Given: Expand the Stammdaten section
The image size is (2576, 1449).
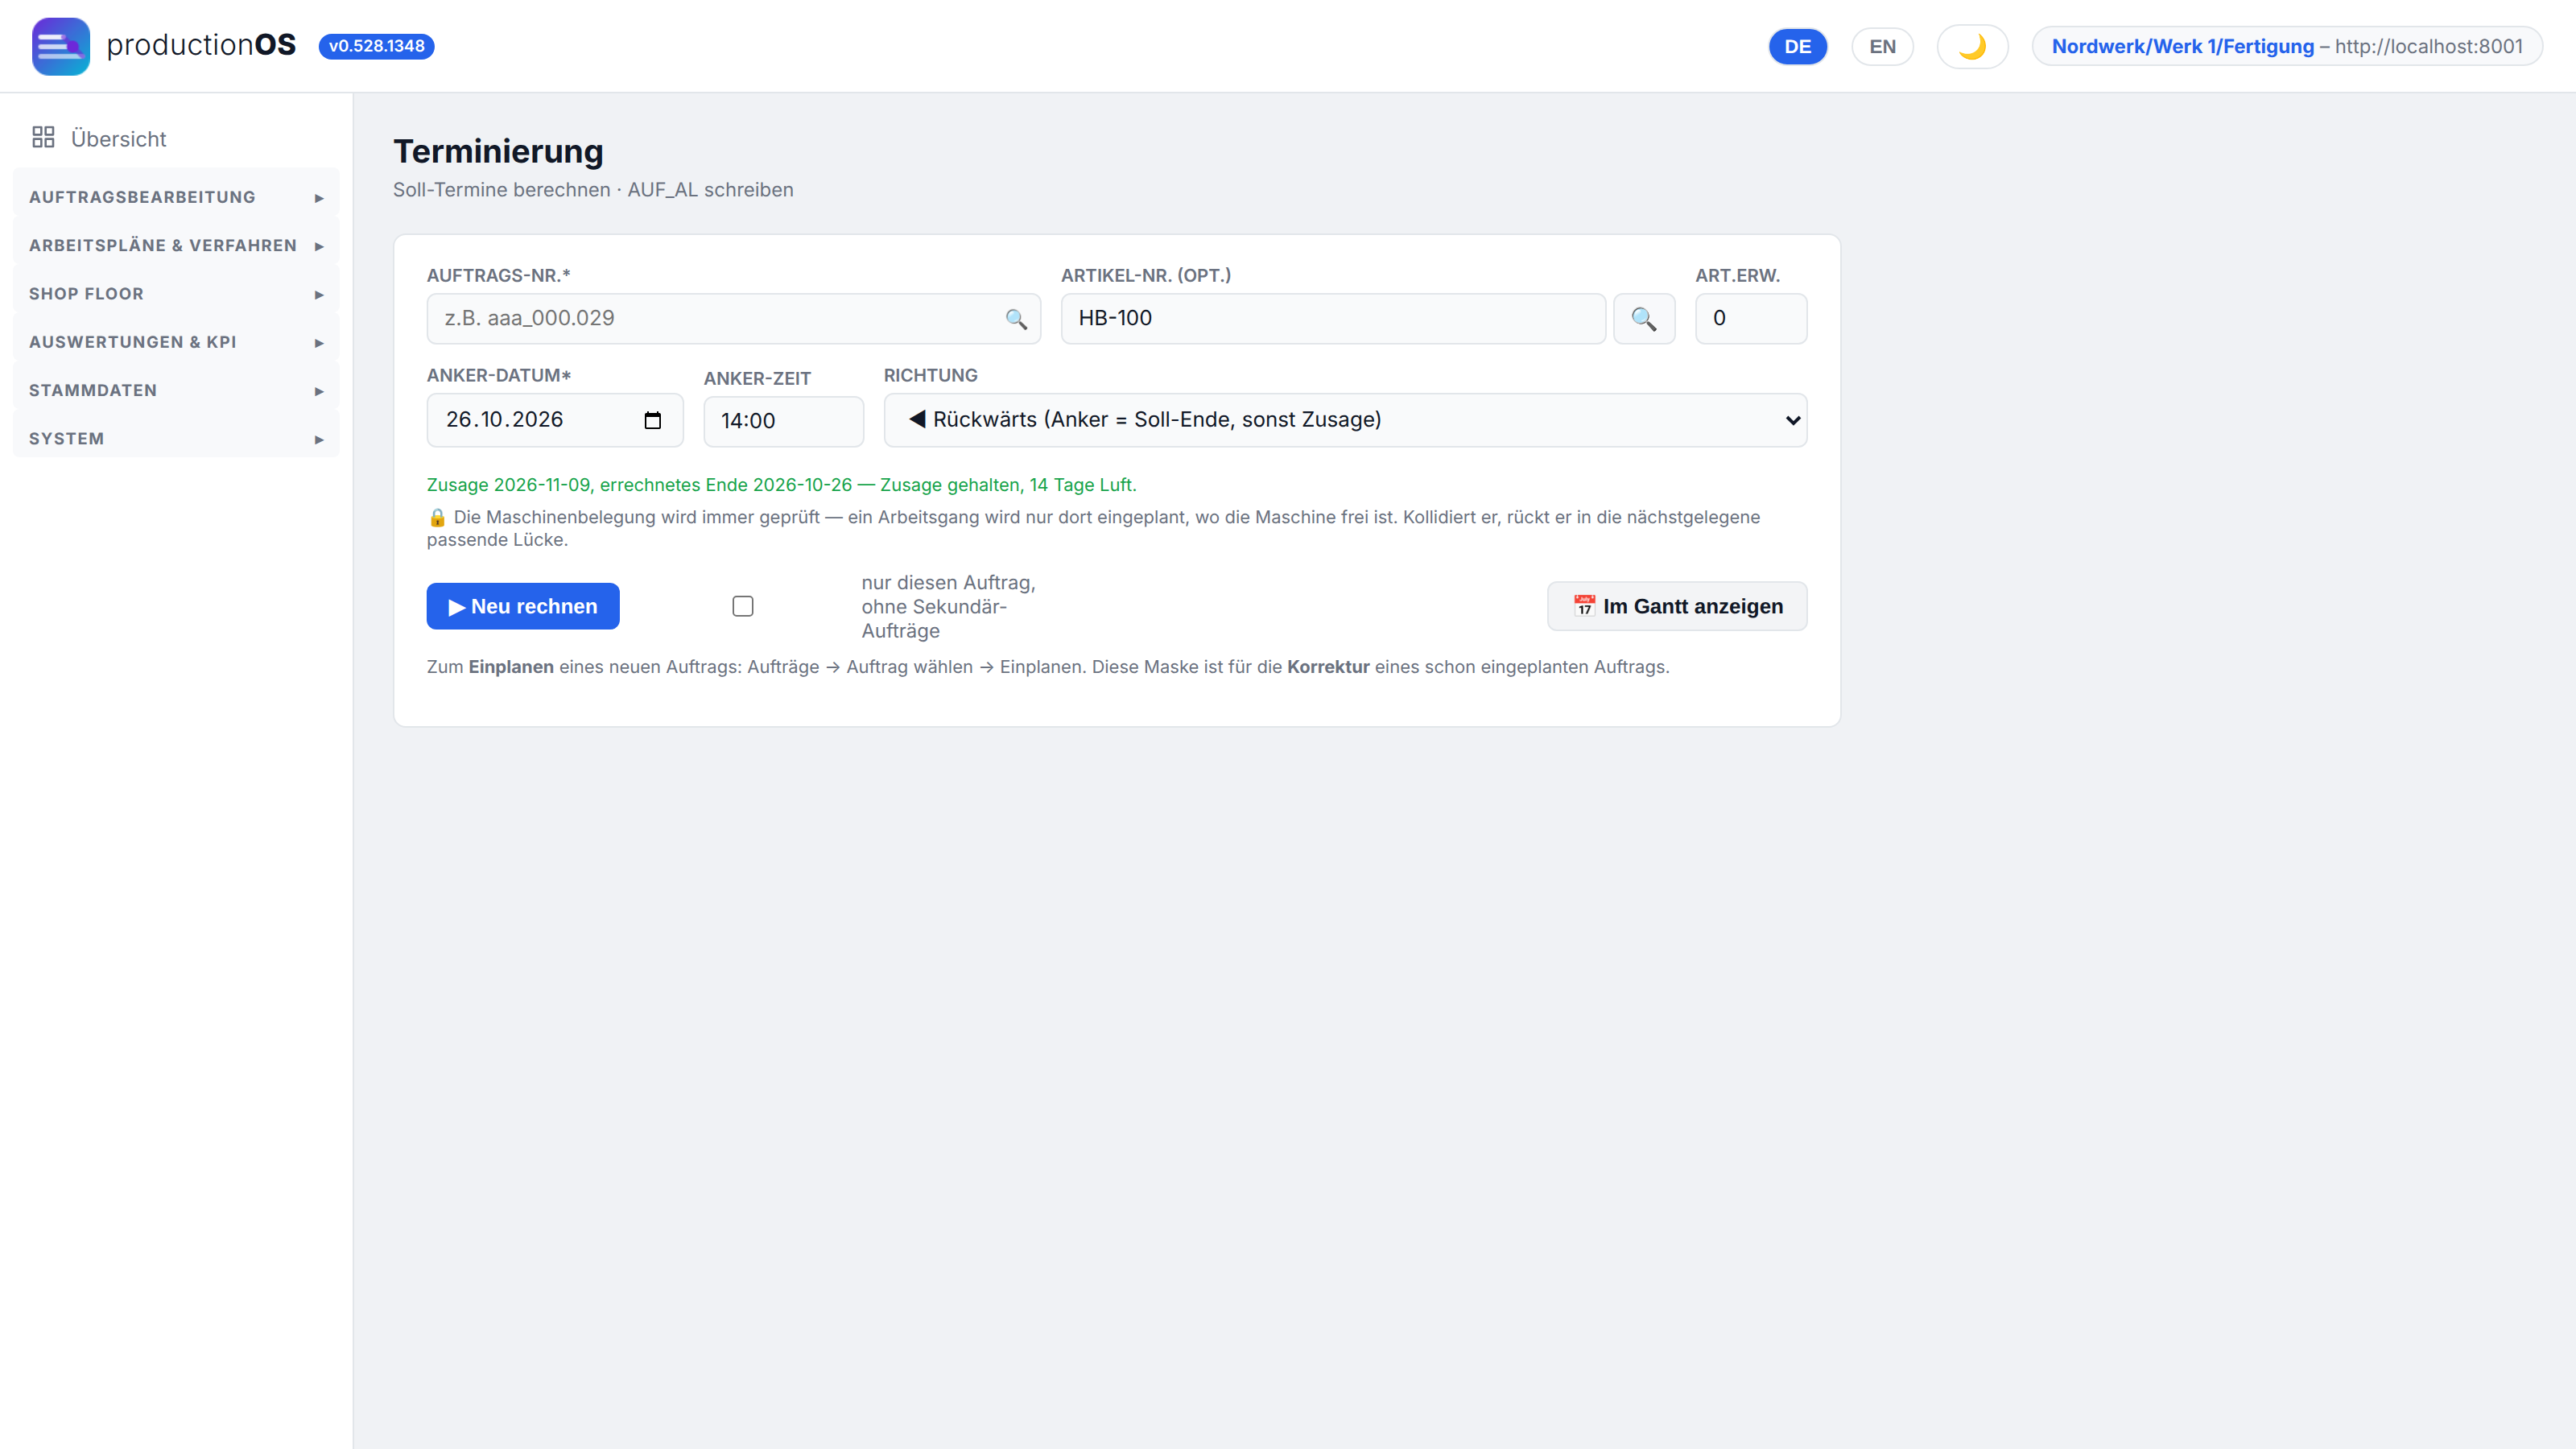Looking at the screenshot, I should pyautogui.click(x=176, y=390).
